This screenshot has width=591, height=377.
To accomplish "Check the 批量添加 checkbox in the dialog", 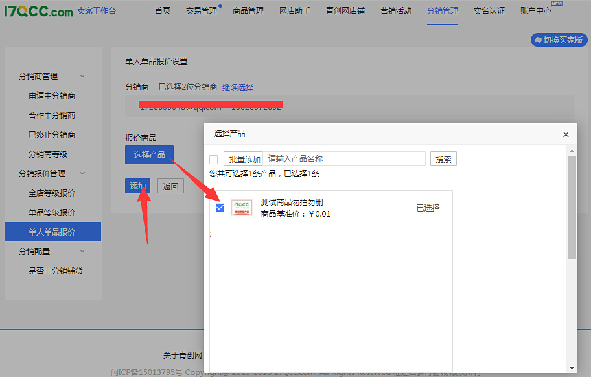I will 214,158.
